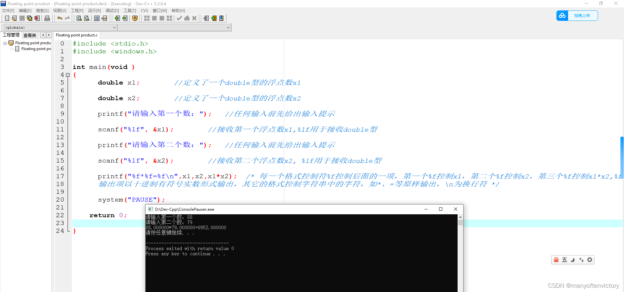The height and width of the screenshot is (292, 624).
Task: Open the 运行[R] menu
Action: click(x=94, y=11)
